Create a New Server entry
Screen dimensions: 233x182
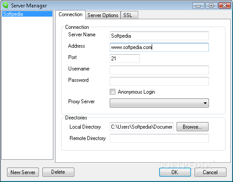point(23,172)
